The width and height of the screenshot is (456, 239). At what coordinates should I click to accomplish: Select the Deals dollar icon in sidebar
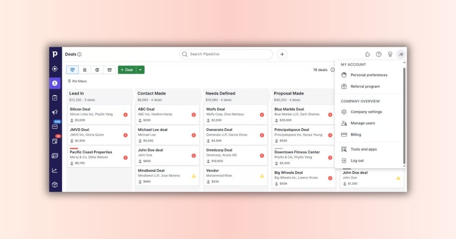55,83
